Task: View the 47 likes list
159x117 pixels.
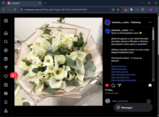Action: point(109,90)
